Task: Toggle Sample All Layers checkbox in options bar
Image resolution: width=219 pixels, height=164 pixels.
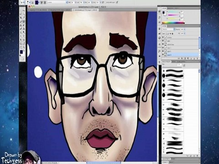Action: [x=105, y=2]
